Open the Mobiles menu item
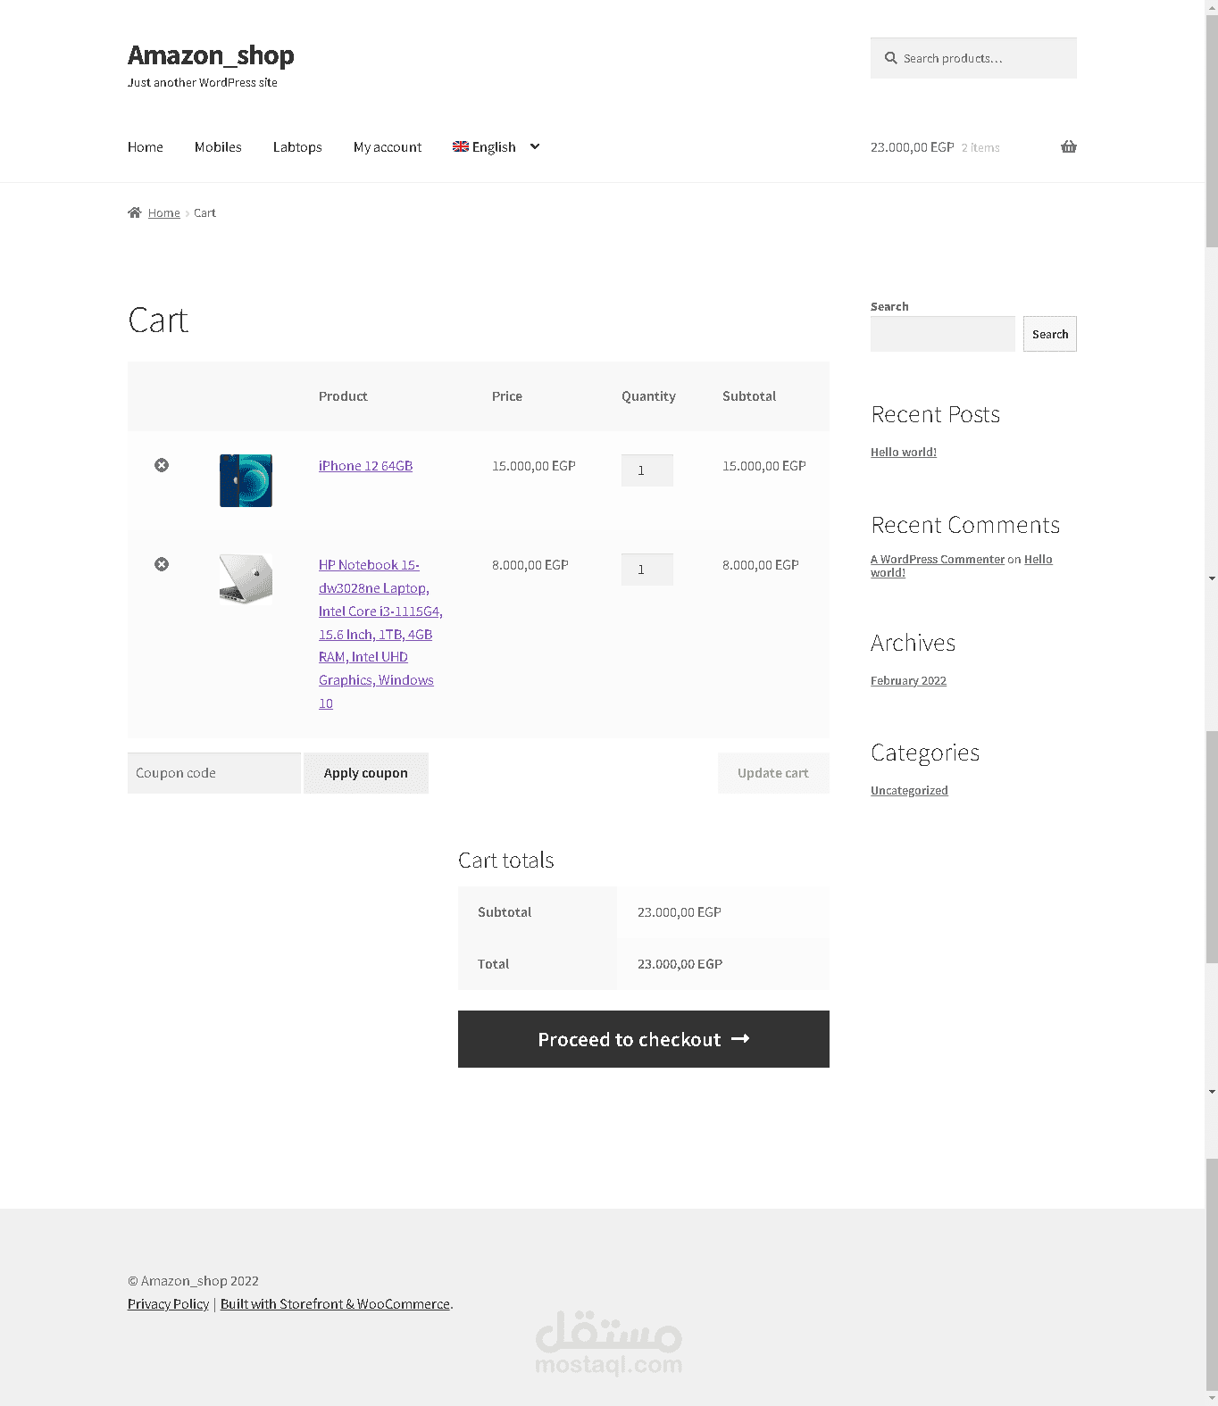This screenshot has height=1406, width=1218. click(x=218, y=147)
